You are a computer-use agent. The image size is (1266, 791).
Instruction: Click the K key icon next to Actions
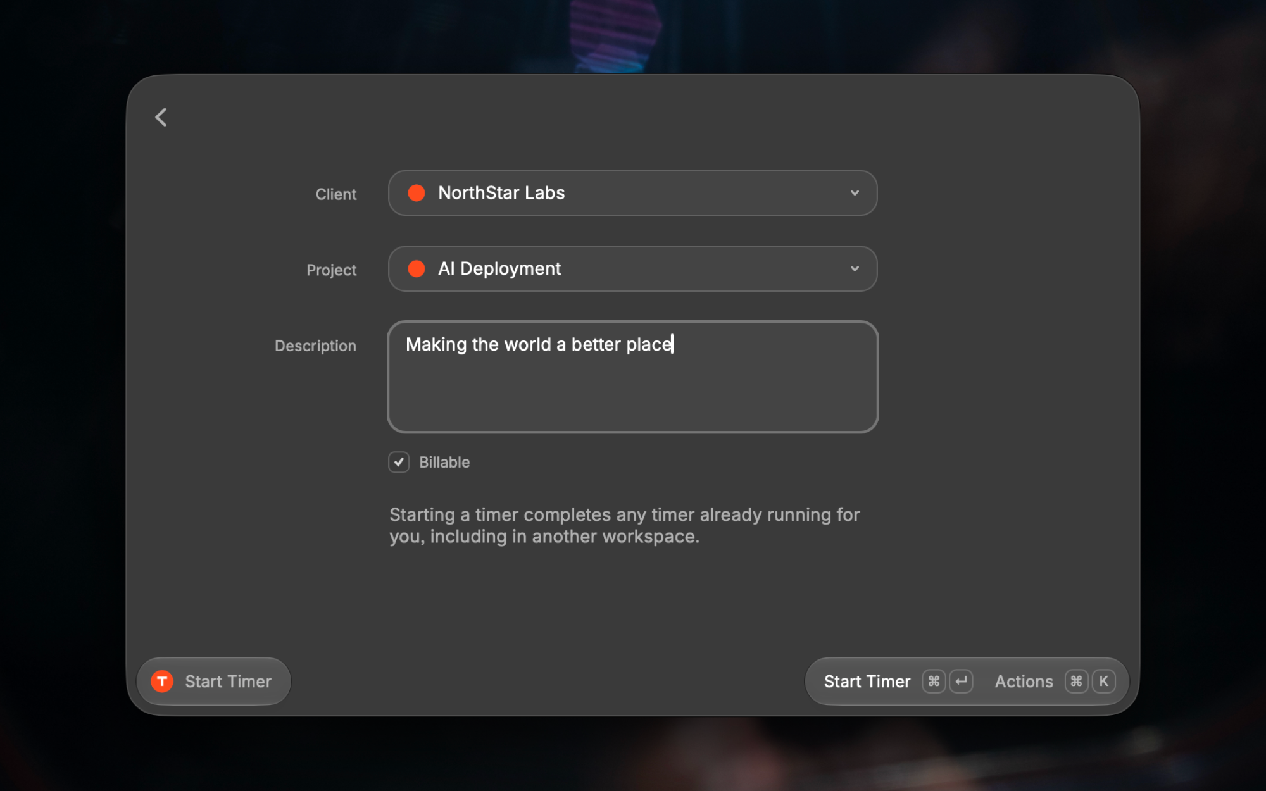pyautogui.click(x=1103, y=682)
